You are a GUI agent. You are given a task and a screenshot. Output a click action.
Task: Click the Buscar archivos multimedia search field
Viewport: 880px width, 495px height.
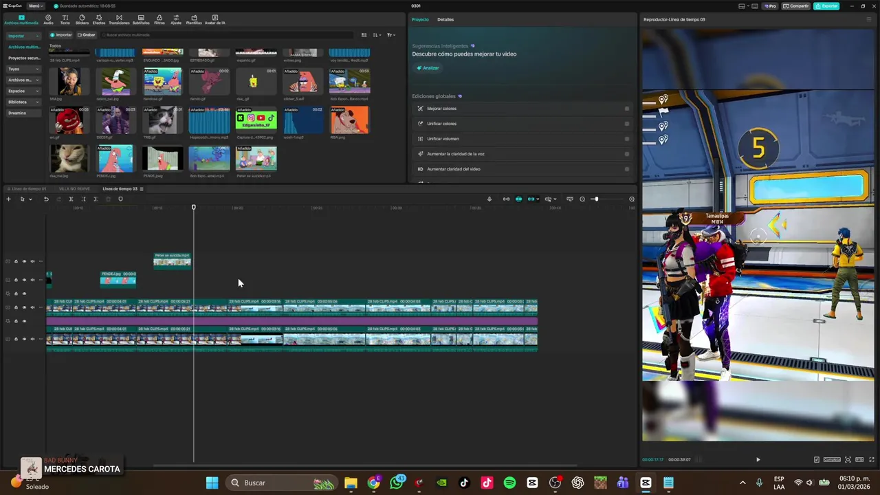(x=227, y=35)
